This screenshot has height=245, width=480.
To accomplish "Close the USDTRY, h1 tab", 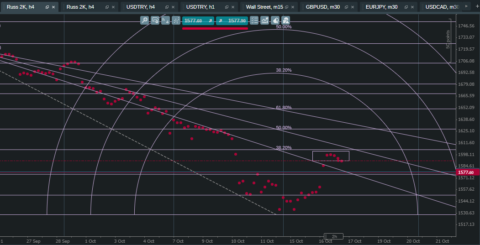I will pos(233,7).
